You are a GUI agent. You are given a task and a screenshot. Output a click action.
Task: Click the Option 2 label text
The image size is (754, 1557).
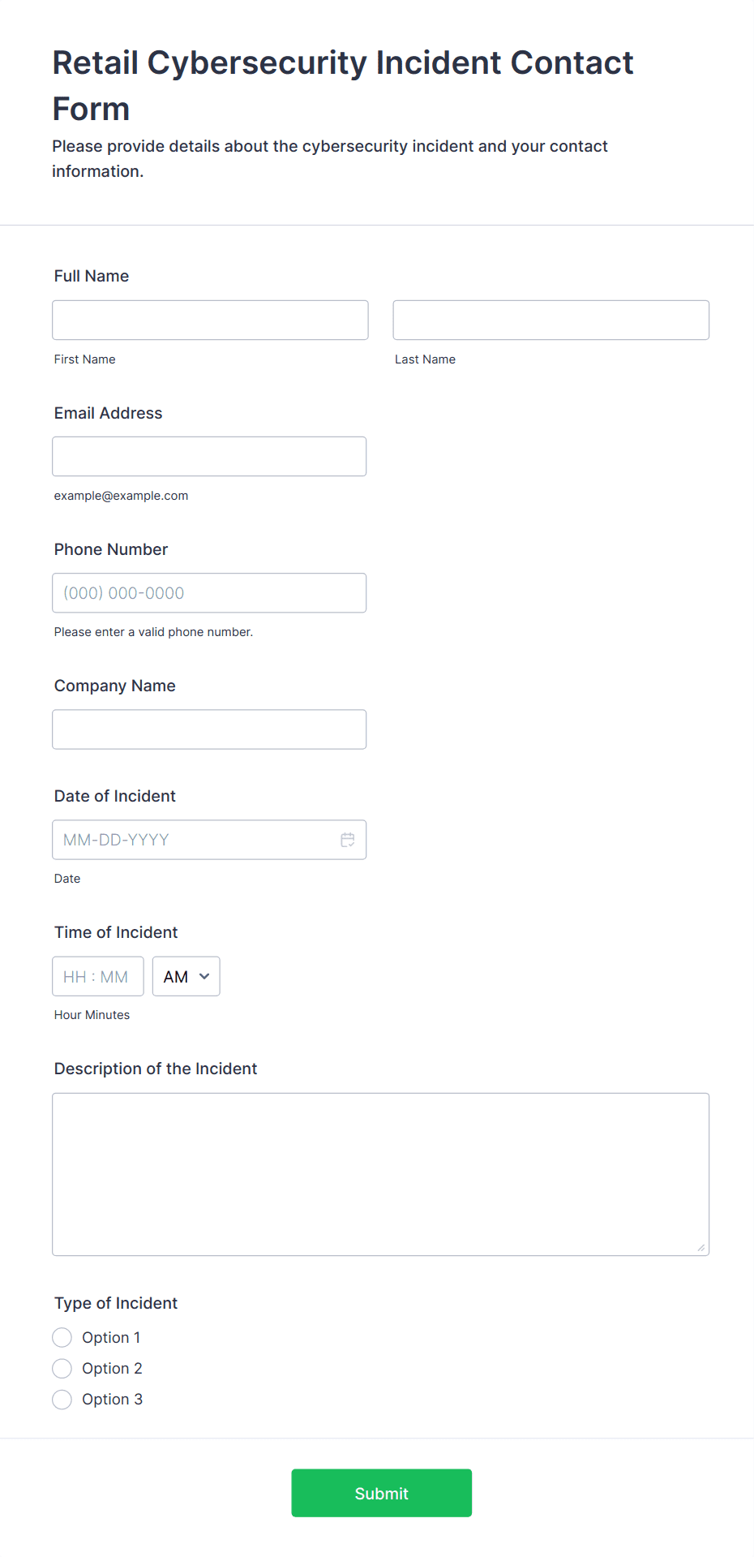click(112, 1369)
